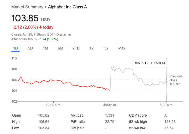The height and width of the screenshot is (134, 189).
Task: Switch to the 5D chart tab
Action: 30,48
